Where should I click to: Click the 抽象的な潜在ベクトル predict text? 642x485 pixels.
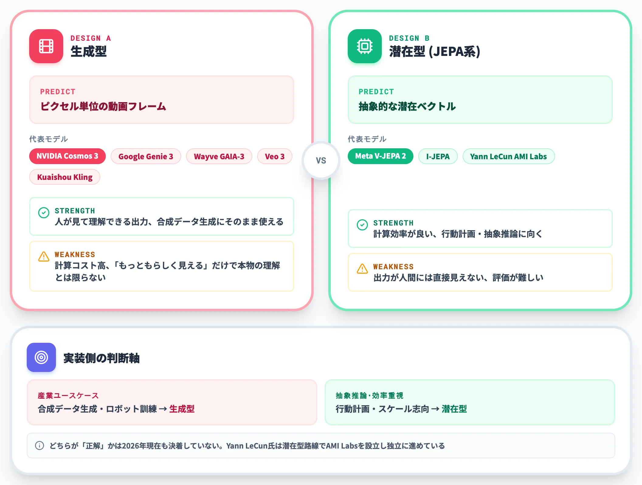(x=407, y=106)
